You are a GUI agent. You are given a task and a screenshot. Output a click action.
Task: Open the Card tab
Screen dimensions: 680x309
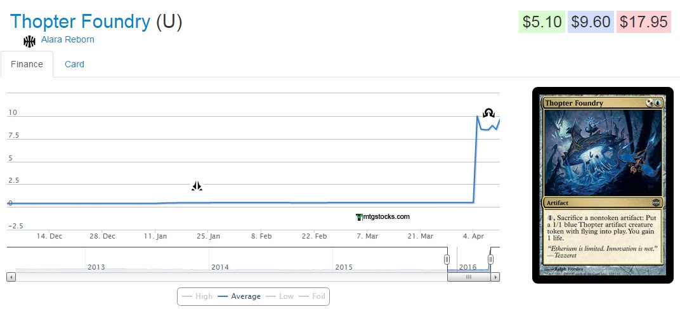tap(74, 64)
